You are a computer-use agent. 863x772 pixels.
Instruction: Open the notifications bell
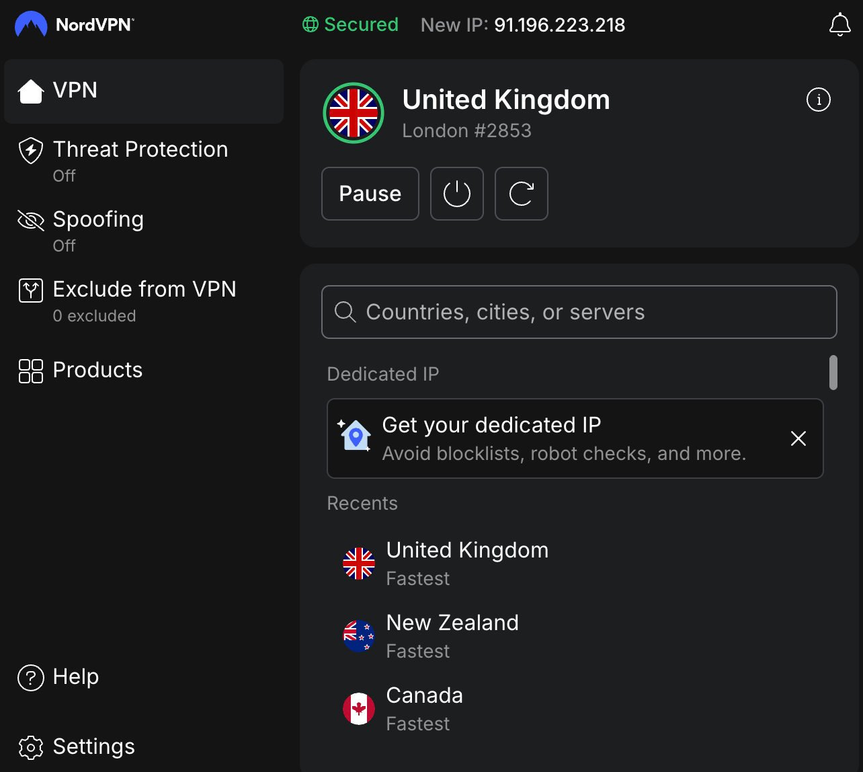(839, 25)
